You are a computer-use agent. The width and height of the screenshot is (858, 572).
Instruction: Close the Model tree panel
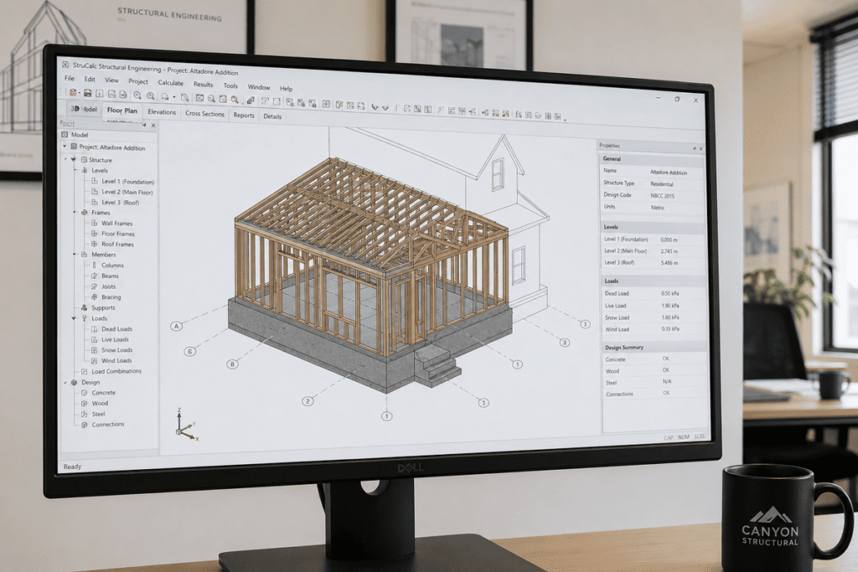[153, 126]
